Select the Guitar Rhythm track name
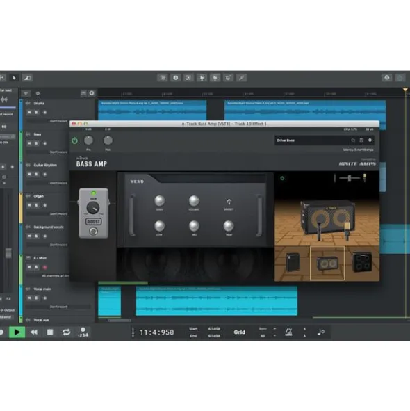 point(45,165)
